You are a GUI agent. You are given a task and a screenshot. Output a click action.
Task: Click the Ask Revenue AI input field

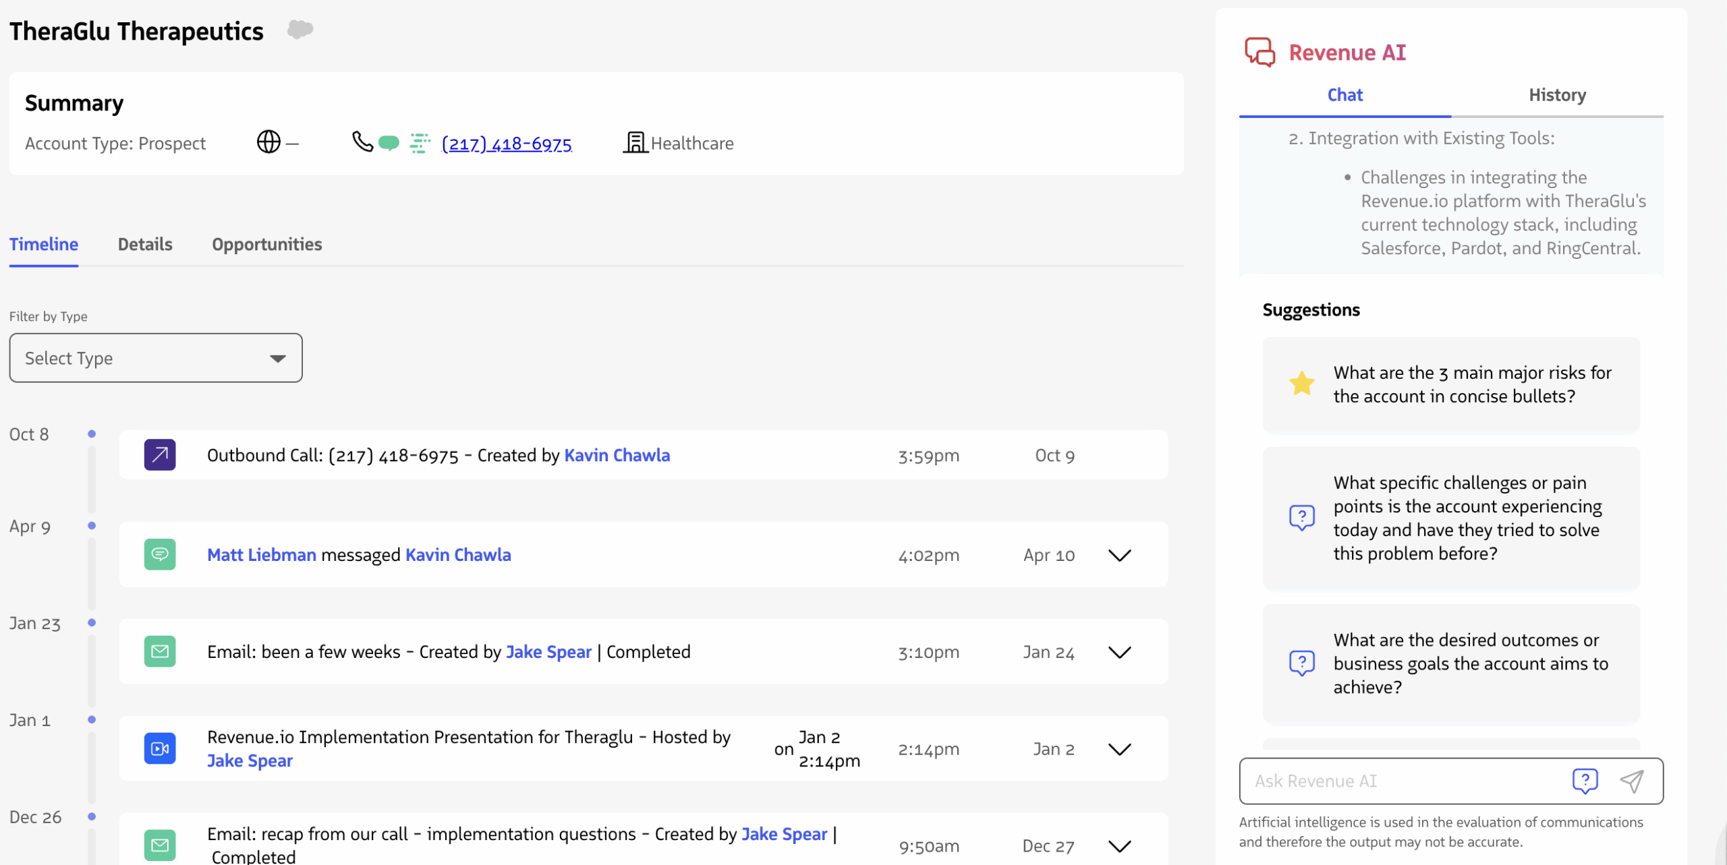[1403, 781]
